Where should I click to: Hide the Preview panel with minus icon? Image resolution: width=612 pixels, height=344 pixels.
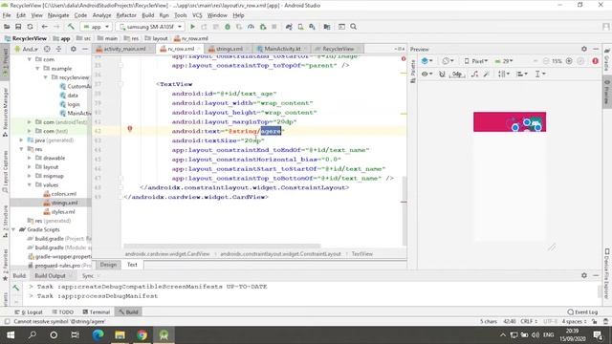pyautogui.click(x=596, y=49)
